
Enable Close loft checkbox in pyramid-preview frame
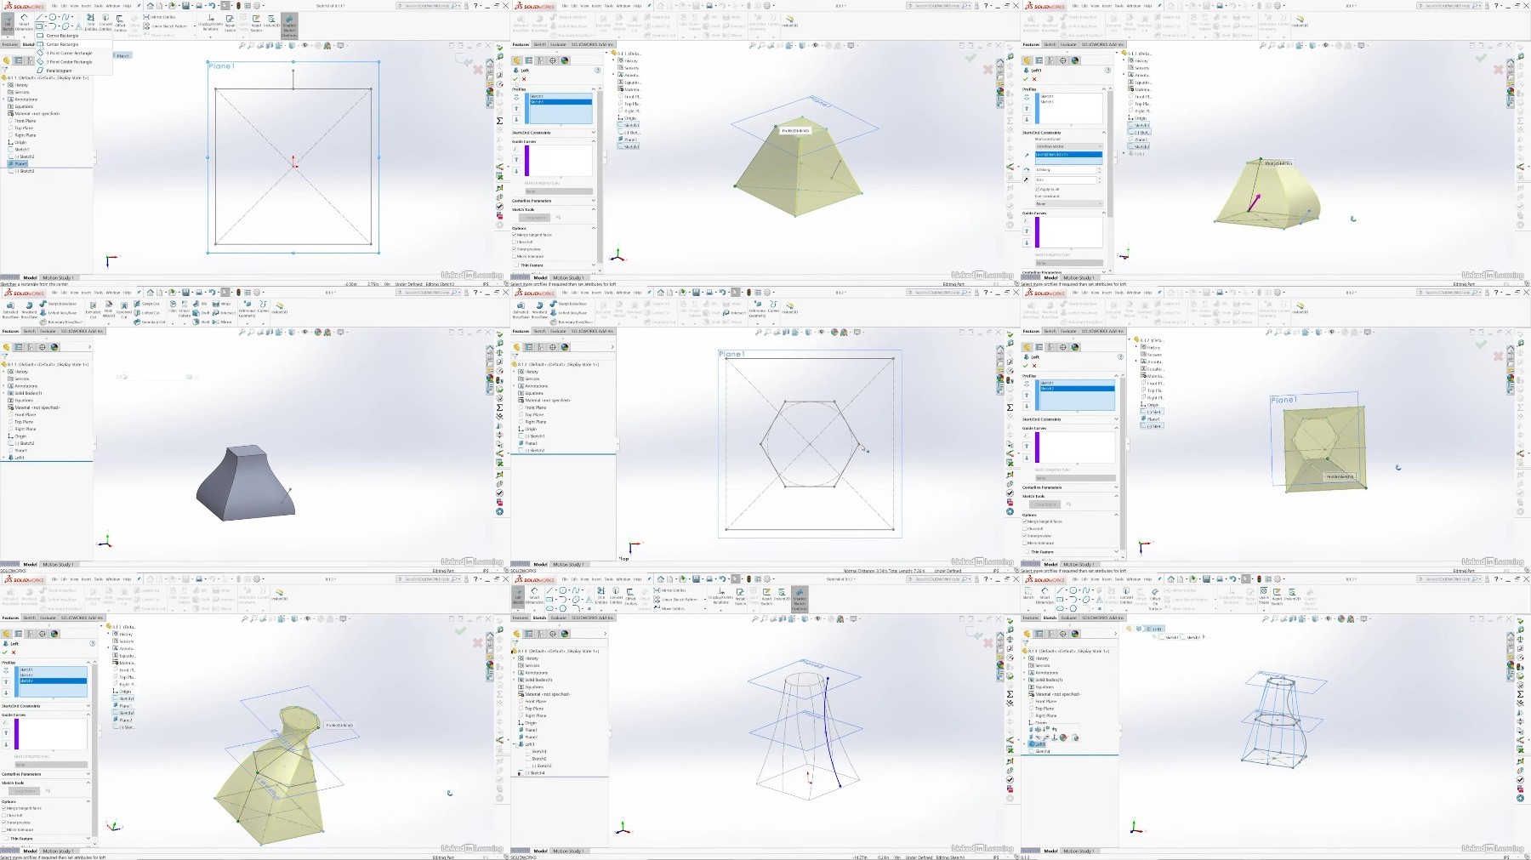point(515,242)
